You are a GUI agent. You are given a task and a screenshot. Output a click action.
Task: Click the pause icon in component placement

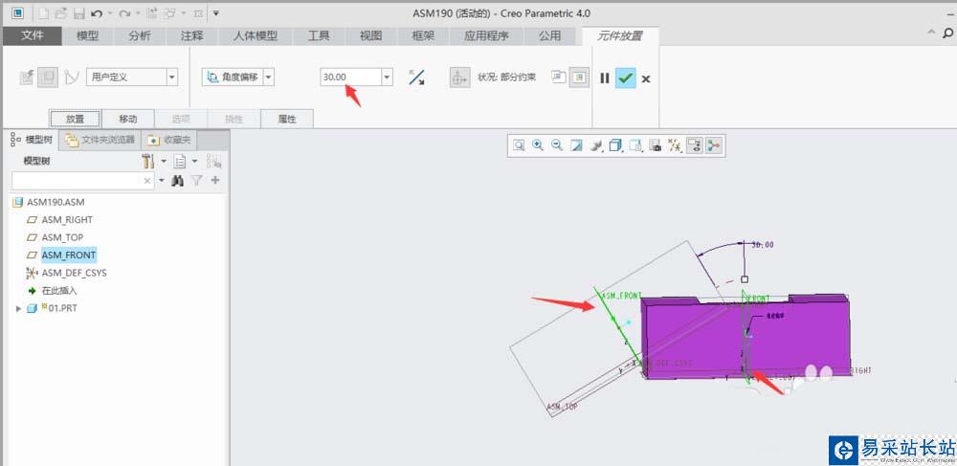[x=604, y=78]
